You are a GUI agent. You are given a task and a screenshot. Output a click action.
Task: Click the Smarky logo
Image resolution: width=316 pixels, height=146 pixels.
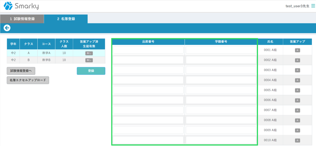pos(21,6)
